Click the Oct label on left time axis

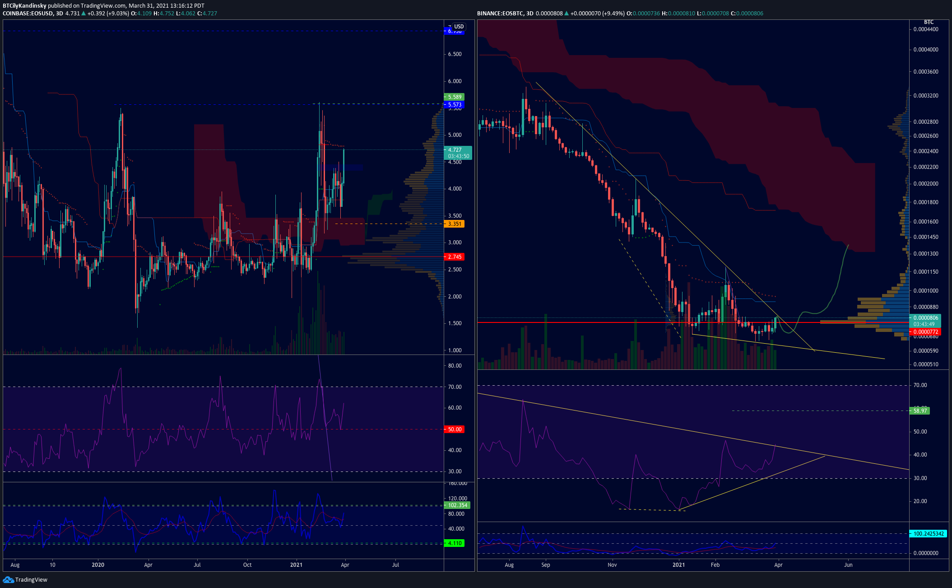pos(247,565)
